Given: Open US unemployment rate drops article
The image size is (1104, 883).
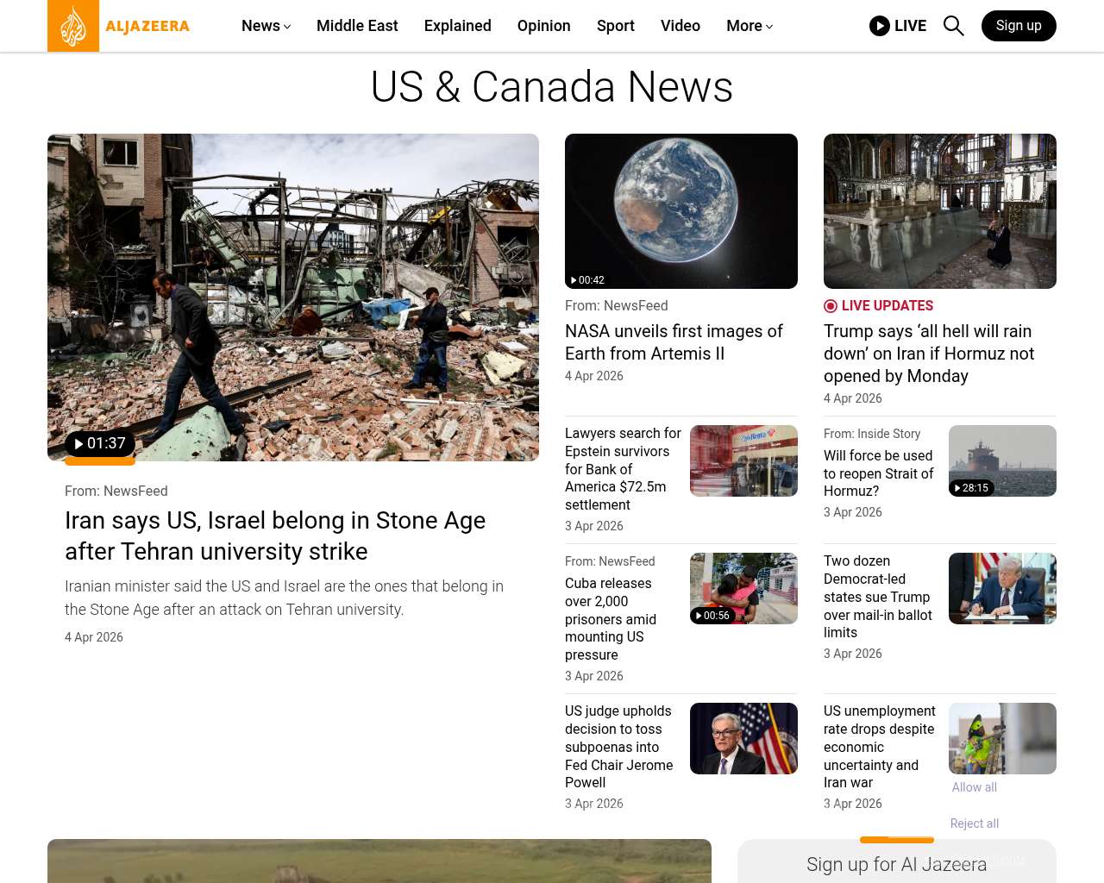Looking at the screenshot, I should click(880, 747).
